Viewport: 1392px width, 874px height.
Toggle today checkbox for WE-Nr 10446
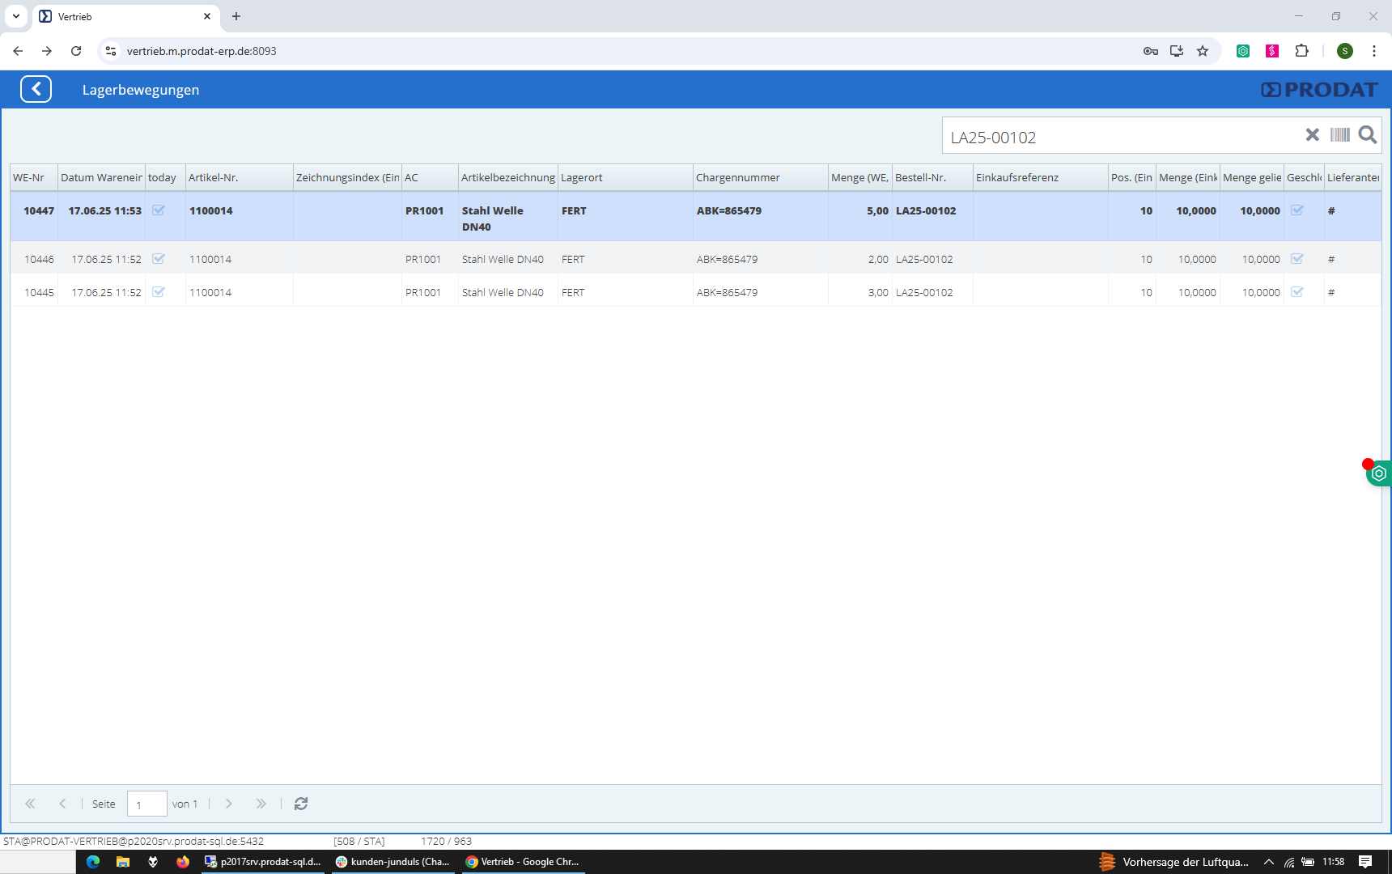click(x=159, y=259)
